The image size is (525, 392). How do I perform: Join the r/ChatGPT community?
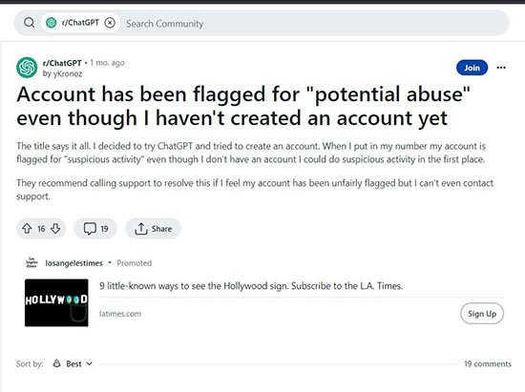click(x=472, y=68)
